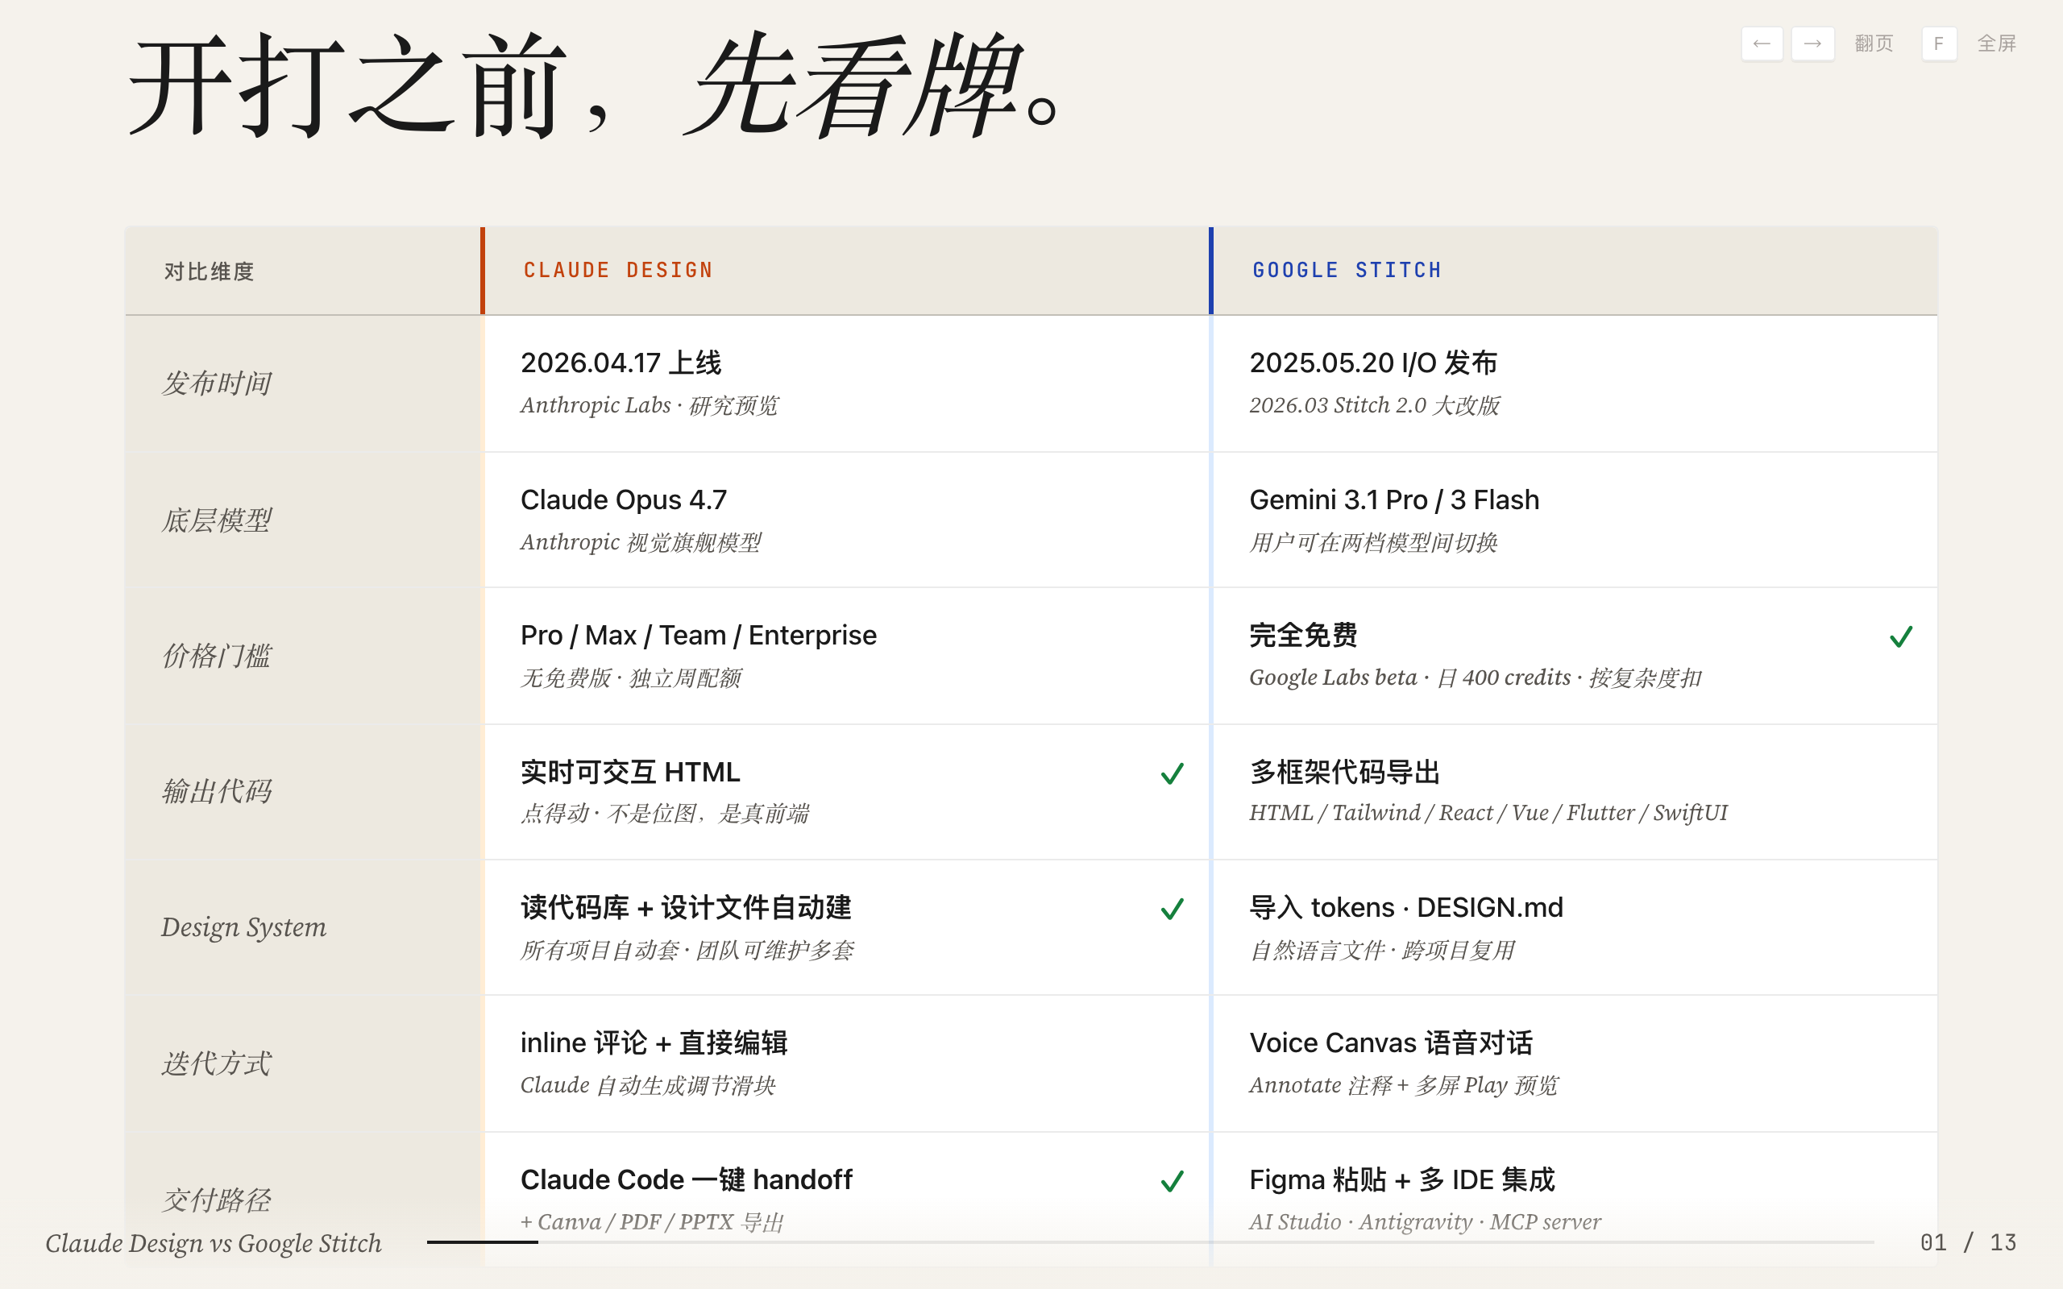This screenshot has height=1289, width=2063.
Task: Click the AI Studio · Antigravity · MCP server subtitle
Action: click(1426, 1221)
